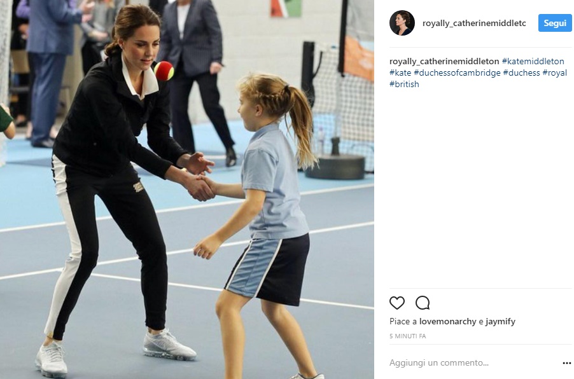The image size is (574, 379).
Task: Follow the account with the Segui button
Action: 555,23
